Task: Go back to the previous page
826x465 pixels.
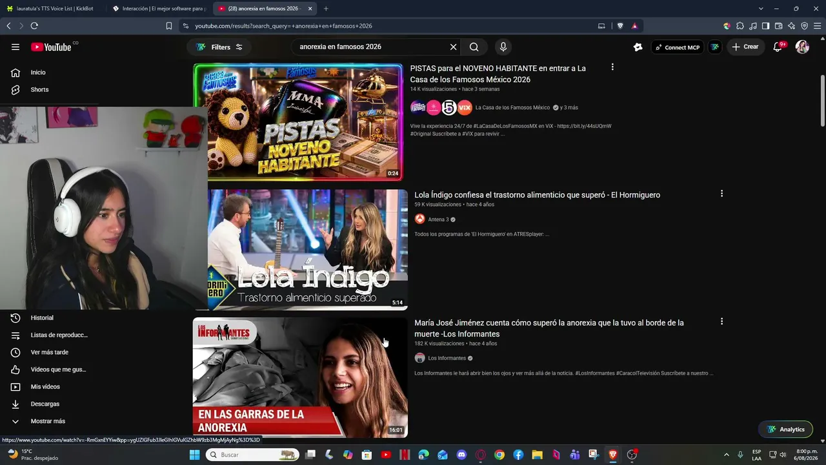Action: click(8, 26)
